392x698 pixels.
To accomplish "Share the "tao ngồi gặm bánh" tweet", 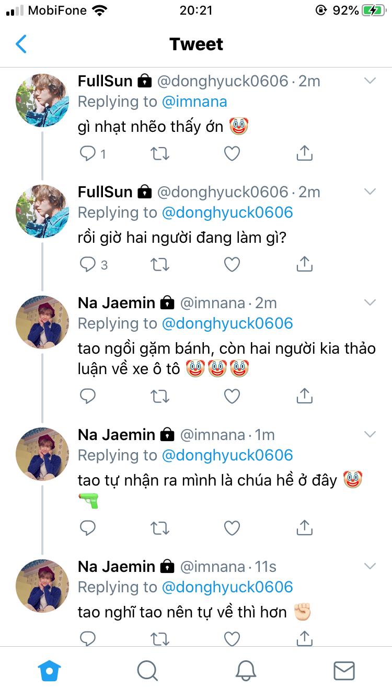I will tap(304, 397).
